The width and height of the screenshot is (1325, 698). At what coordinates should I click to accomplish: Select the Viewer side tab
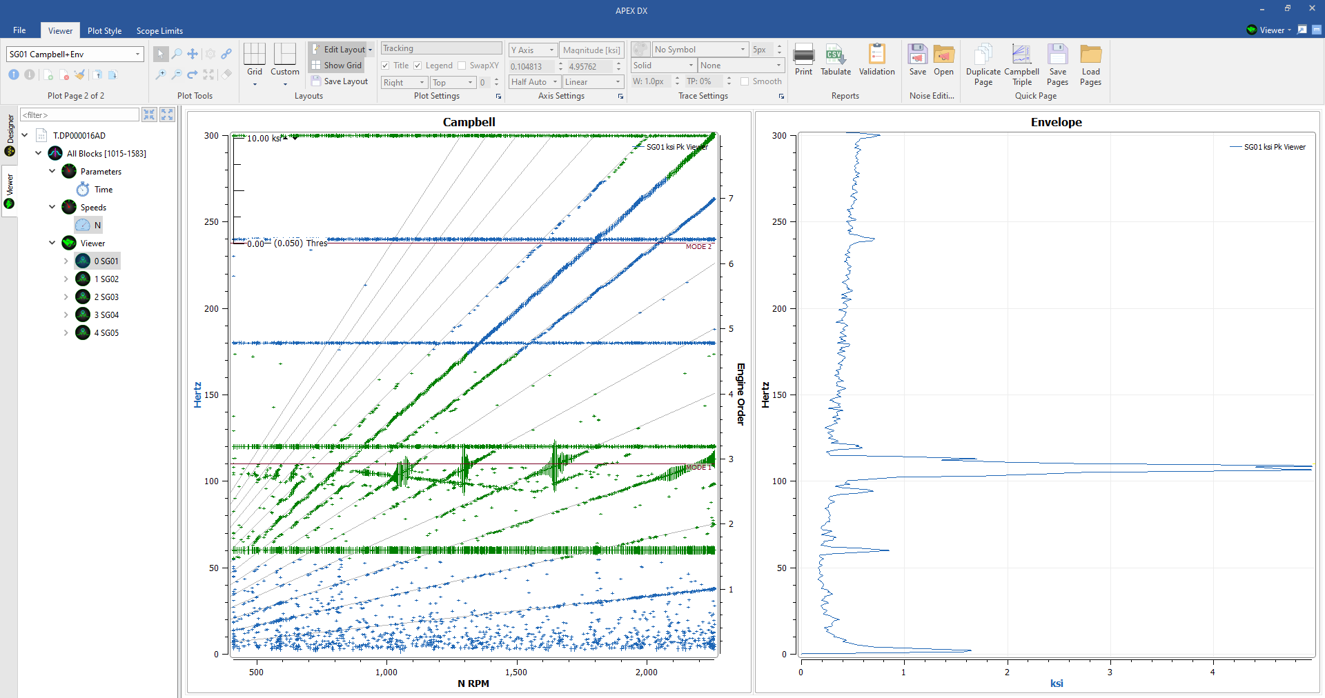click(10, 191)
